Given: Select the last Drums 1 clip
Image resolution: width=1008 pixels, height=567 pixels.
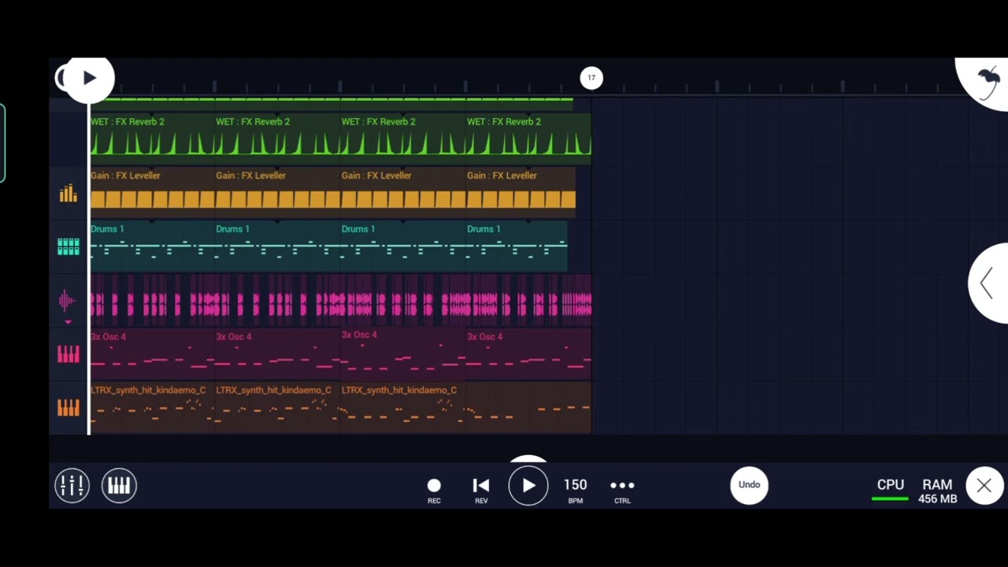Looking at the screenshot, I should [x=517, y=246].
